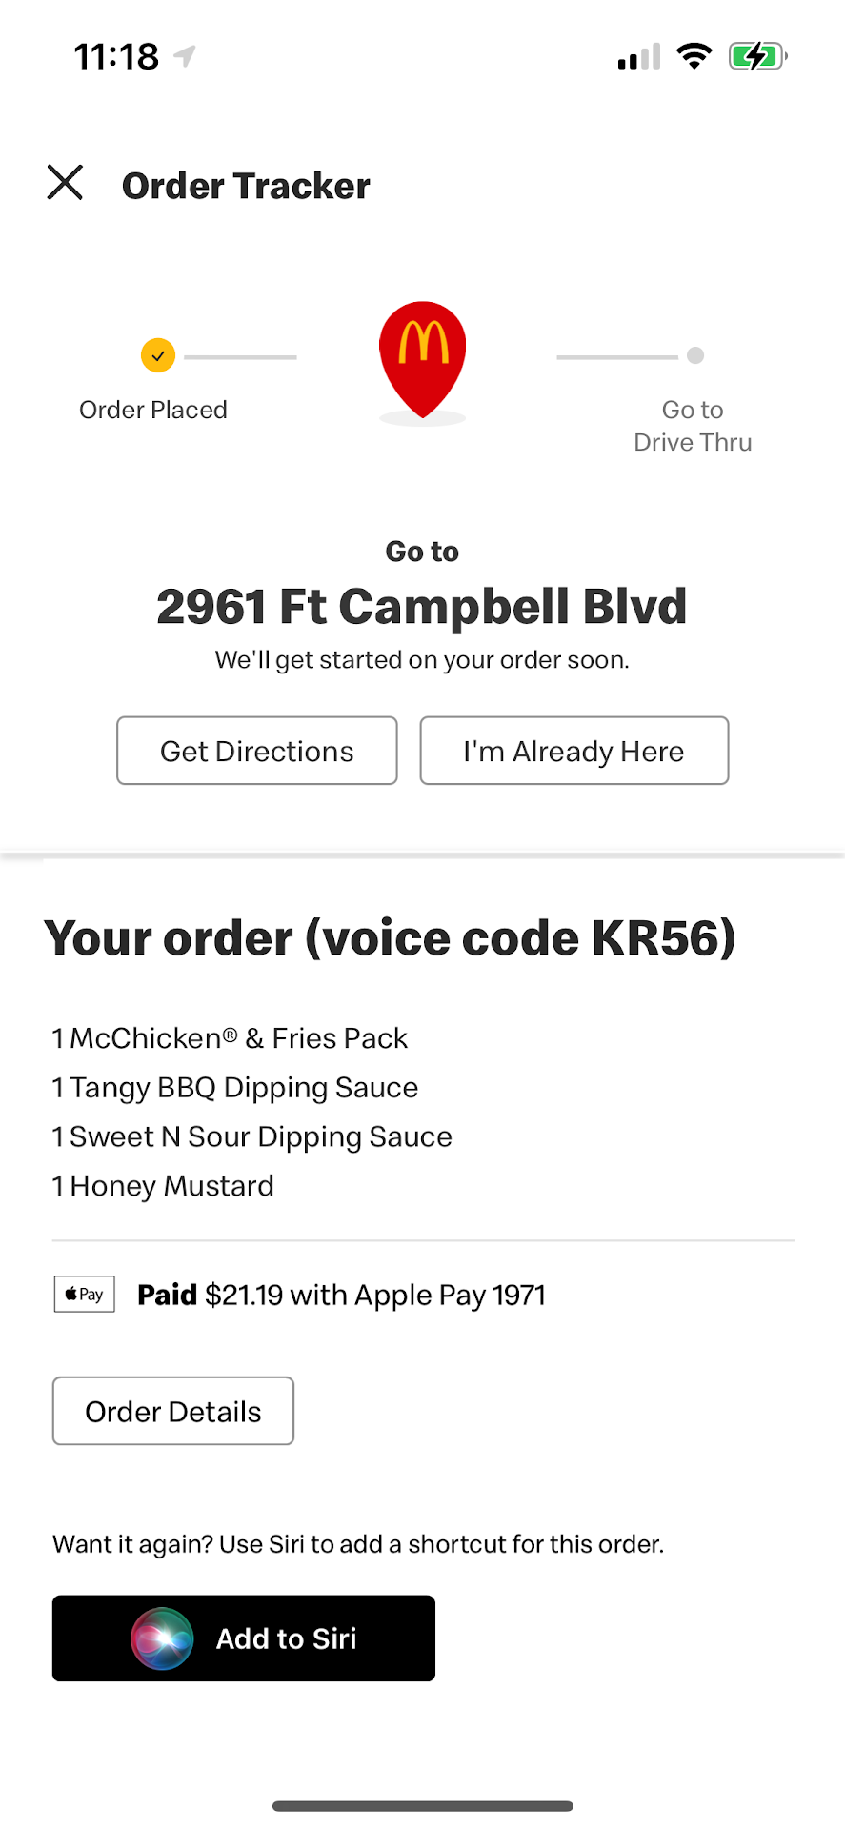This screenshot has width=845, height=1829.
Task: Tap the Siri orb icon
Action: click(x=162, y=1638)
